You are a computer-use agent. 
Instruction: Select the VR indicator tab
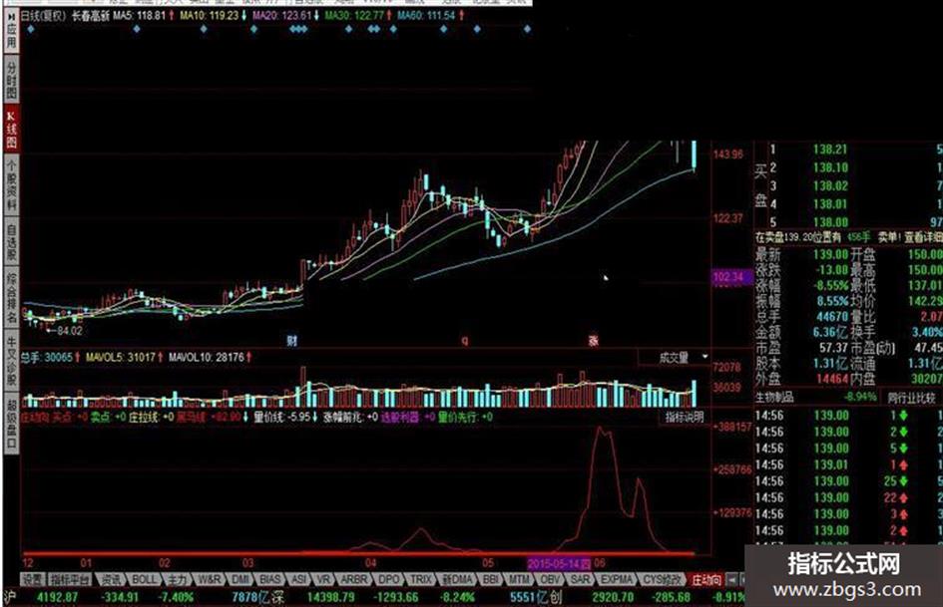(x=323, y=579)
